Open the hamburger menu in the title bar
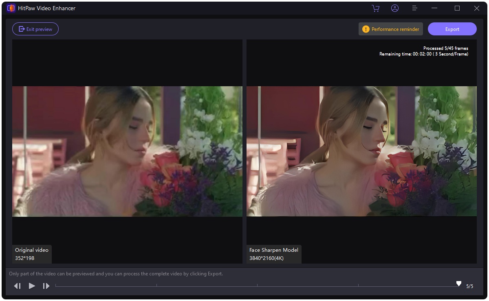The height and width of the screenshot is (301, 489). click(x=414, y=8)
